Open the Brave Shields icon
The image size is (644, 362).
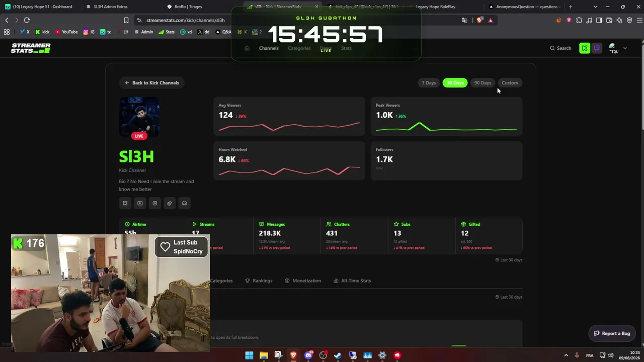480,20
